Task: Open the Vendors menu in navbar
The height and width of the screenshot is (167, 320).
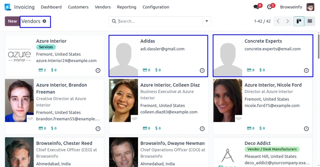Action: click(103, 7)
